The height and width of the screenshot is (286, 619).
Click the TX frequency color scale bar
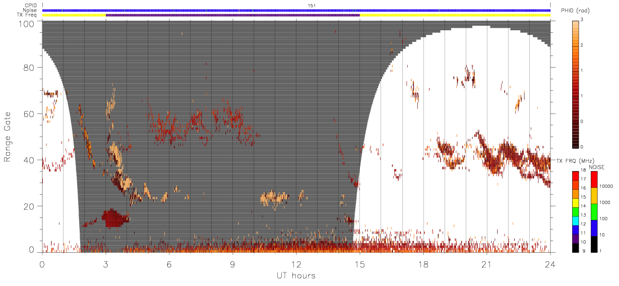pos(575,211)
